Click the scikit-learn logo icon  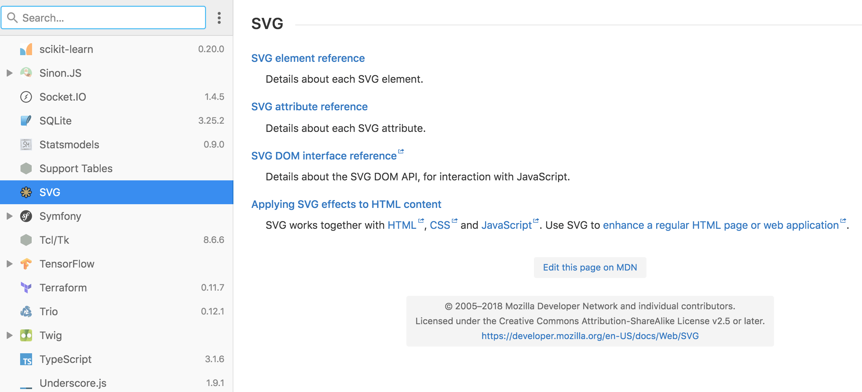[26, 49]
